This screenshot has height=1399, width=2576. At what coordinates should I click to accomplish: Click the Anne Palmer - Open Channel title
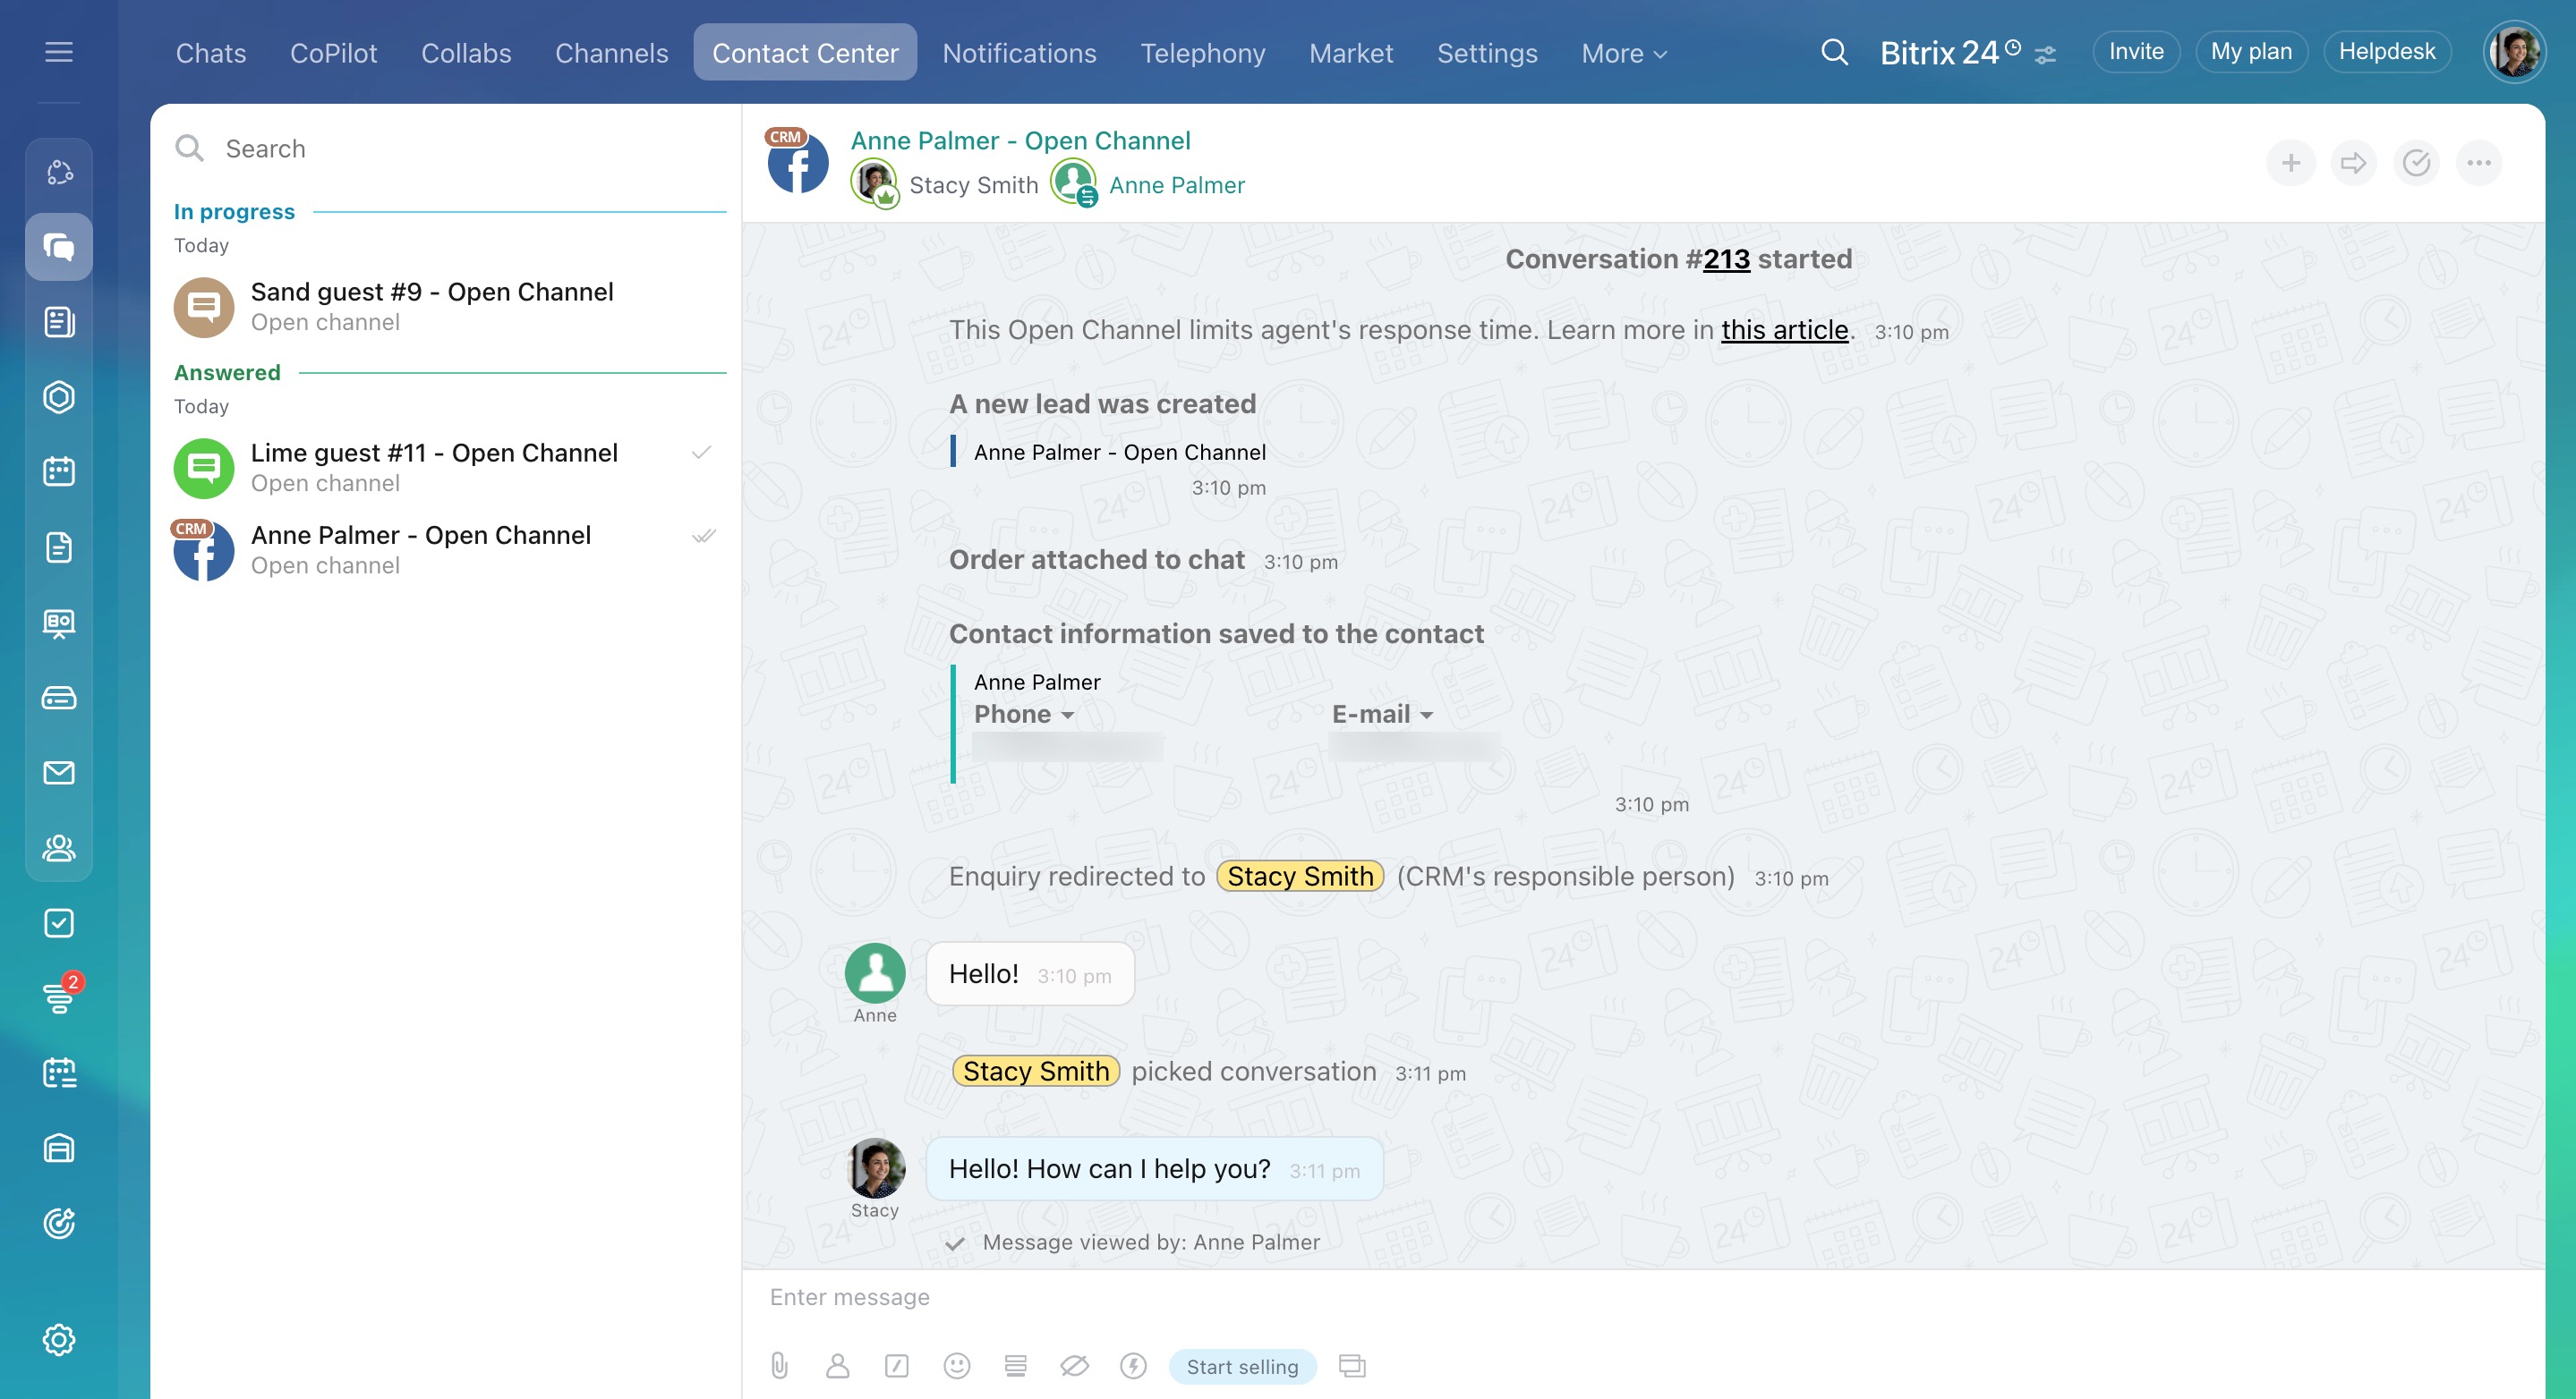(1020, 141)
